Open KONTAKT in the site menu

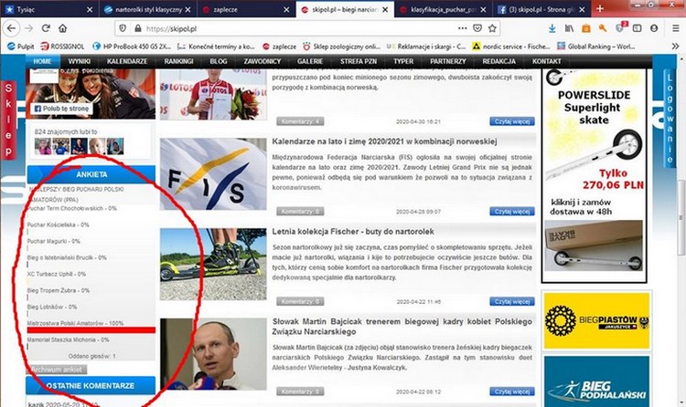click(x=546, y=61)
